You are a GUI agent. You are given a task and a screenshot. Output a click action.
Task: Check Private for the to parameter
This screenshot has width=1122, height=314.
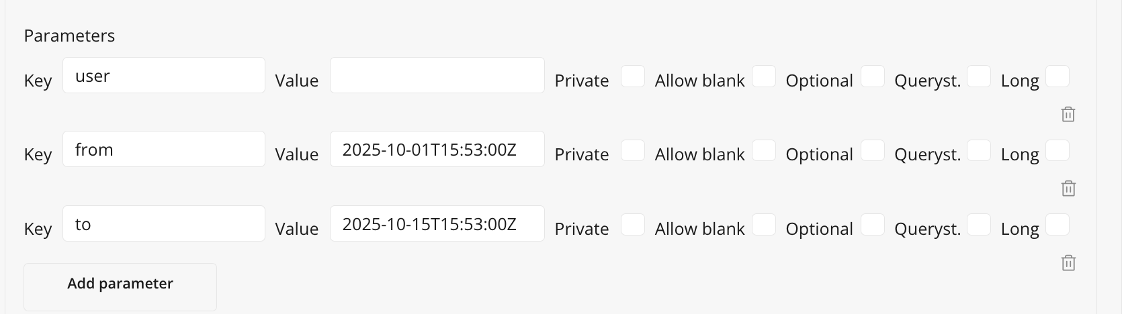click(x=632, y=225)
